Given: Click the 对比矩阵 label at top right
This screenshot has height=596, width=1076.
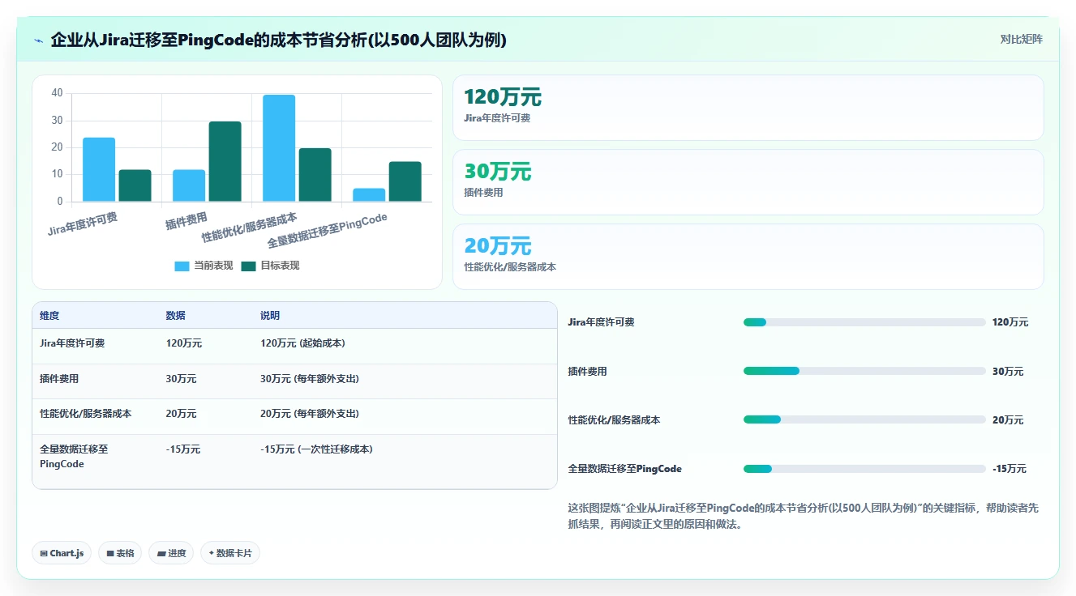Looking at the screenshot, I should pyautogui.click(x=1021, y=39).
